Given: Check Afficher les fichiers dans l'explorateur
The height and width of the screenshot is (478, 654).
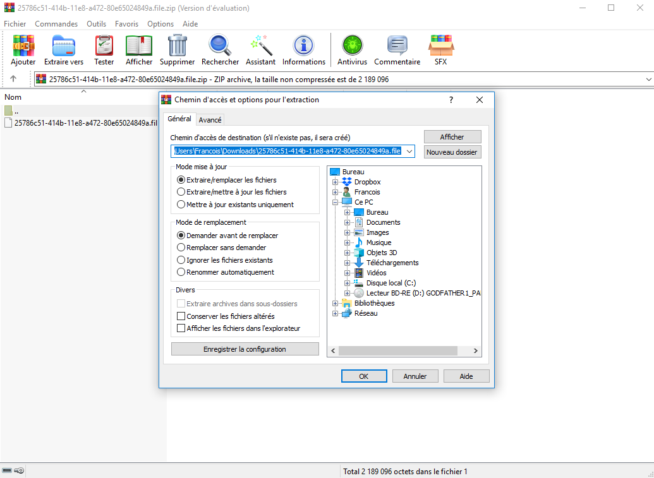Looking at the screenshot, I should tap(181, 328).
